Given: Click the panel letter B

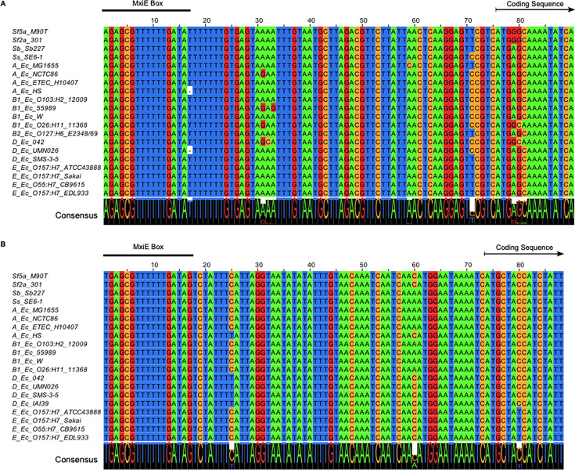Looking at the screenshot, I should coord(3,244).
